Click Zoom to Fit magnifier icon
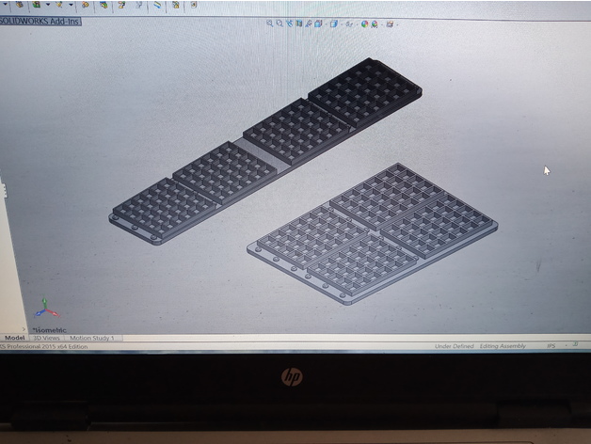The image size is (591, 444). 270,24
